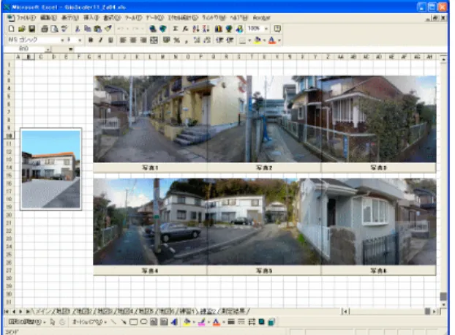The image size is (455, 335).
Task: Apply fill color from formatting toolbar bucket
Action: (x=257, y=40)
